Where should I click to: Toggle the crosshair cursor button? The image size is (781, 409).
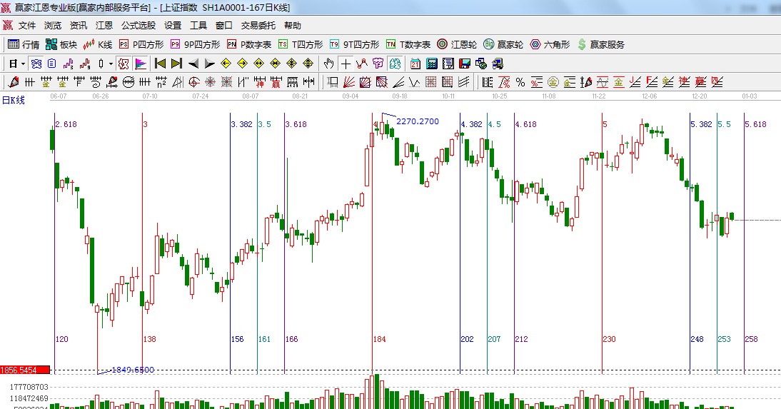pos(346,64)
